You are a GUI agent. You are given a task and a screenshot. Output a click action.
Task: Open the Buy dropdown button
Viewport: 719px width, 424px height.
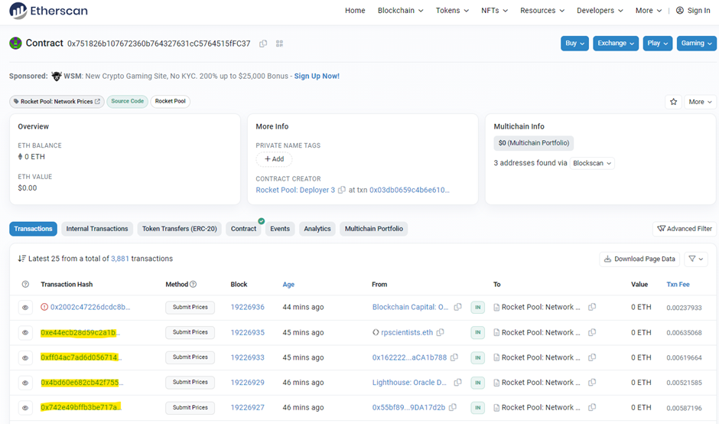574,44
